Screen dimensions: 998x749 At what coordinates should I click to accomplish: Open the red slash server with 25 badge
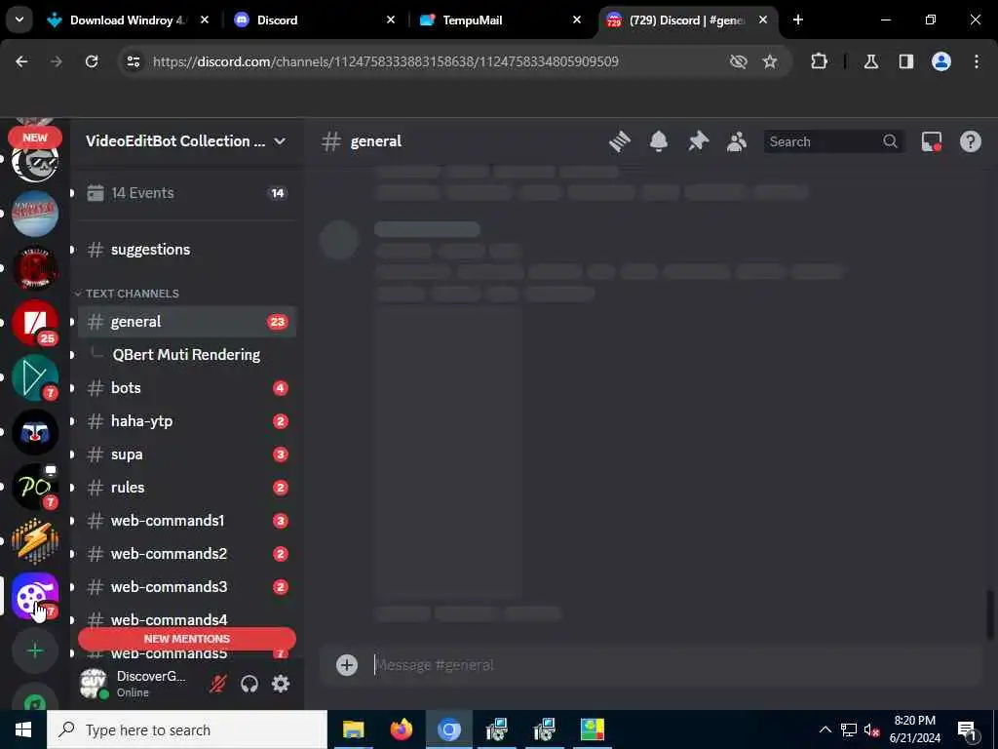tap(35, 323)
